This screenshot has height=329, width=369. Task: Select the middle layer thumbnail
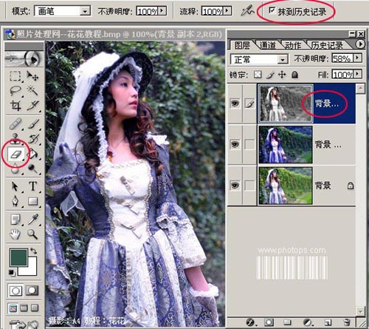(x=286, y=144)
